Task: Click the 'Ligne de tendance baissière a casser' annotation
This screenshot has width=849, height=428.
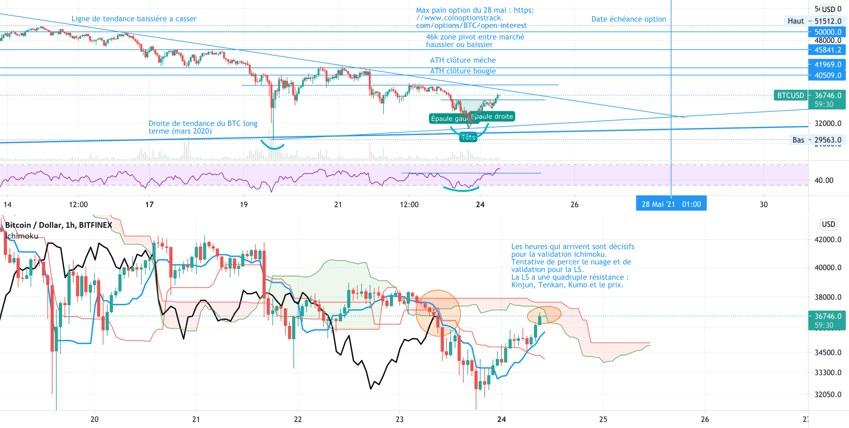Action: pos(134,19)
